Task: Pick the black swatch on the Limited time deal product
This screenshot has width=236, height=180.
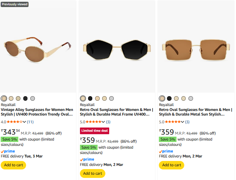Action: point(90,98)
